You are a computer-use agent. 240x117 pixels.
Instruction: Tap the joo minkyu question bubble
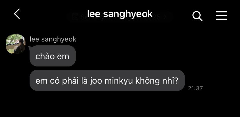[x=107, y=80]
